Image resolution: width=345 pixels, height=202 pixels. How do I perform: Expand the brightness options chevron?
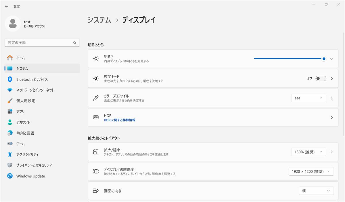(332, 59)
